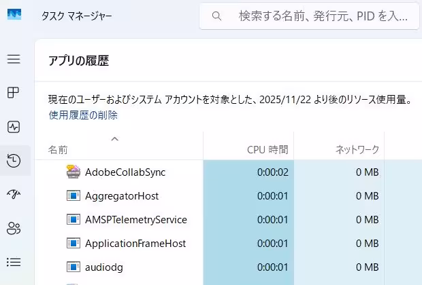Viewport: 422px width, 285px height.
Task: Sort by the CPU 時間 column header
Action: pos(248,147)
